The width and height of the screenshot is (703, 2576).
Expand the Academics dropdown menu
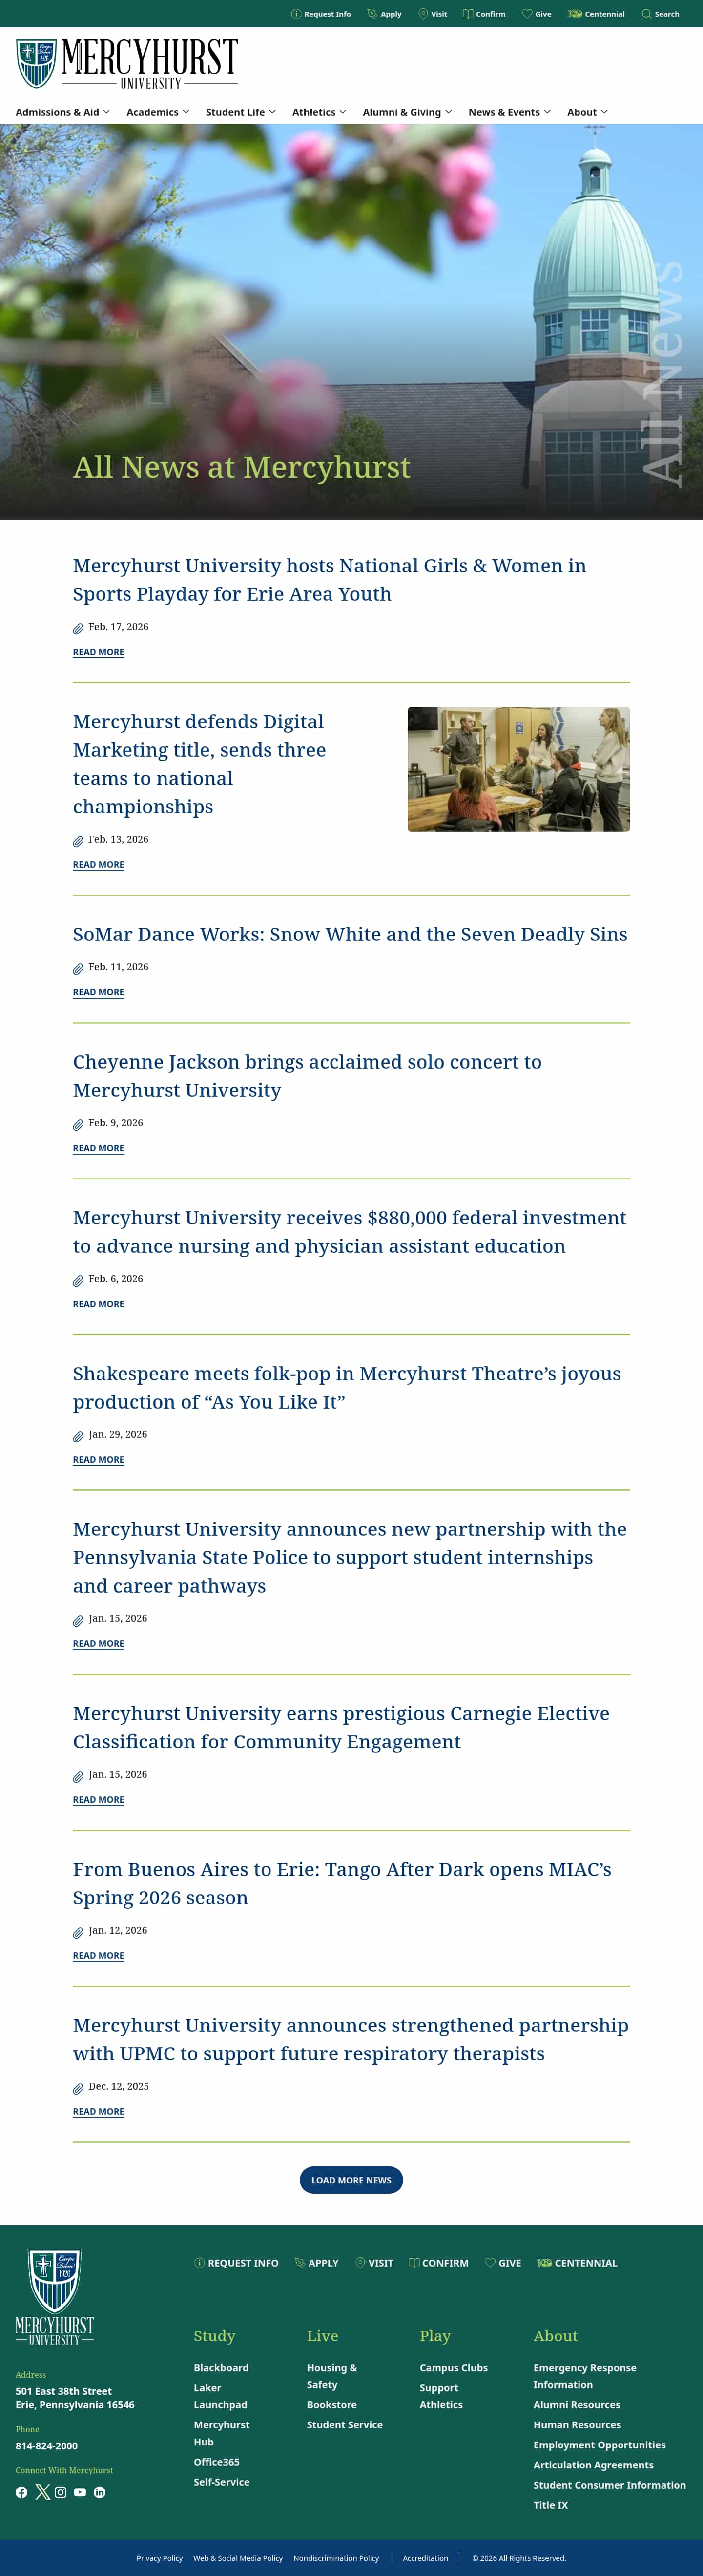coord(158,112)
